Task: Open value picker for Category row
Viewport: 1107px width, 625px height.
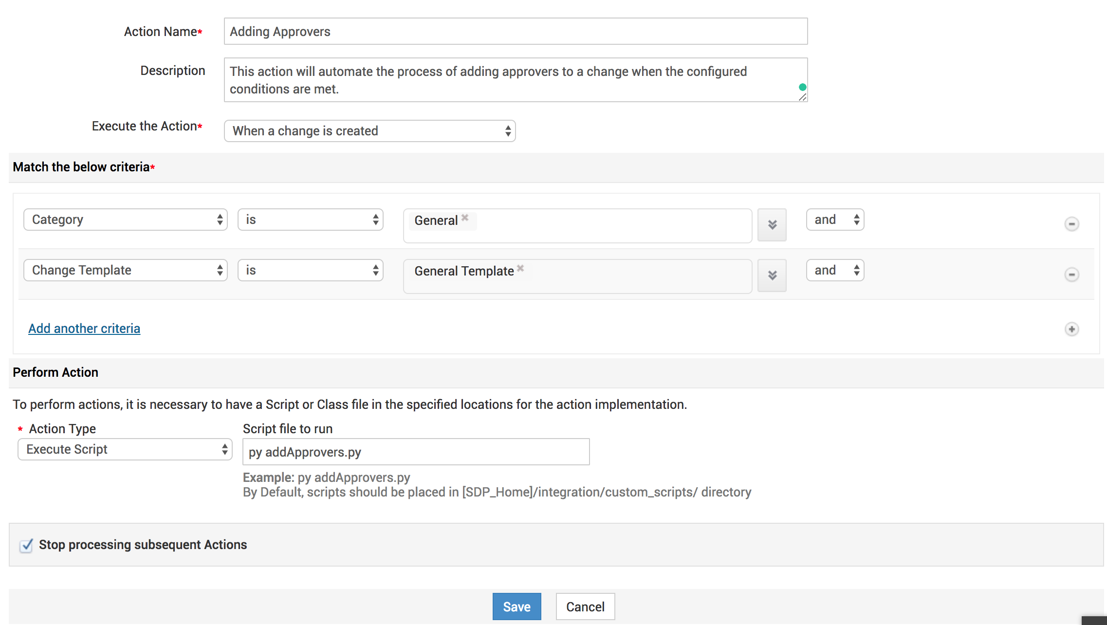Action: pos(772,225)
